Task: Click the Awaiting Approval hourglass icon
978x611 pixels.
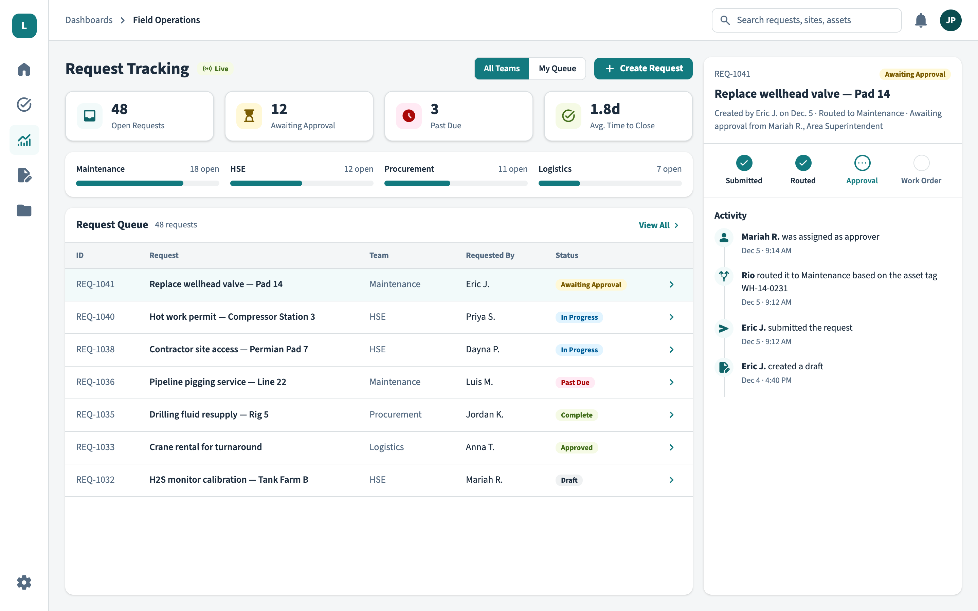Action: [x=249, y=116]
